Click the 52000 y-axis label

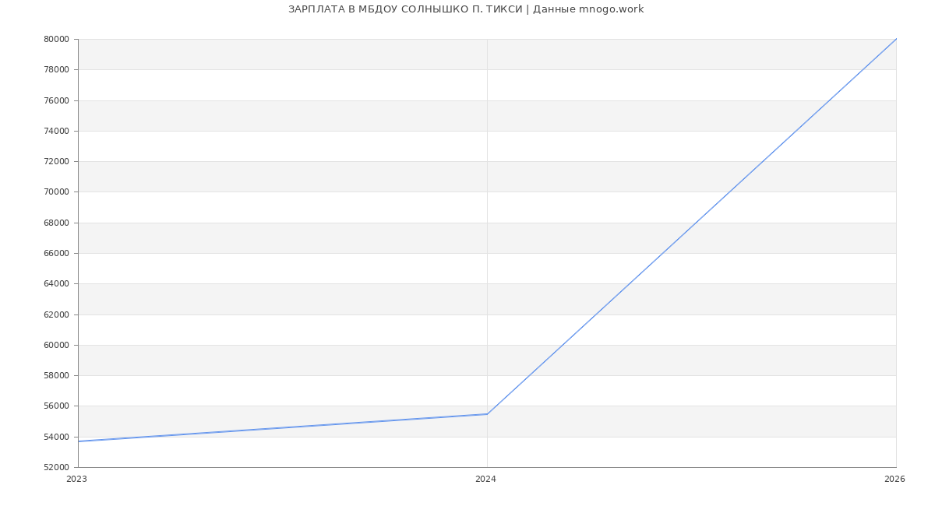click(56, 467)
